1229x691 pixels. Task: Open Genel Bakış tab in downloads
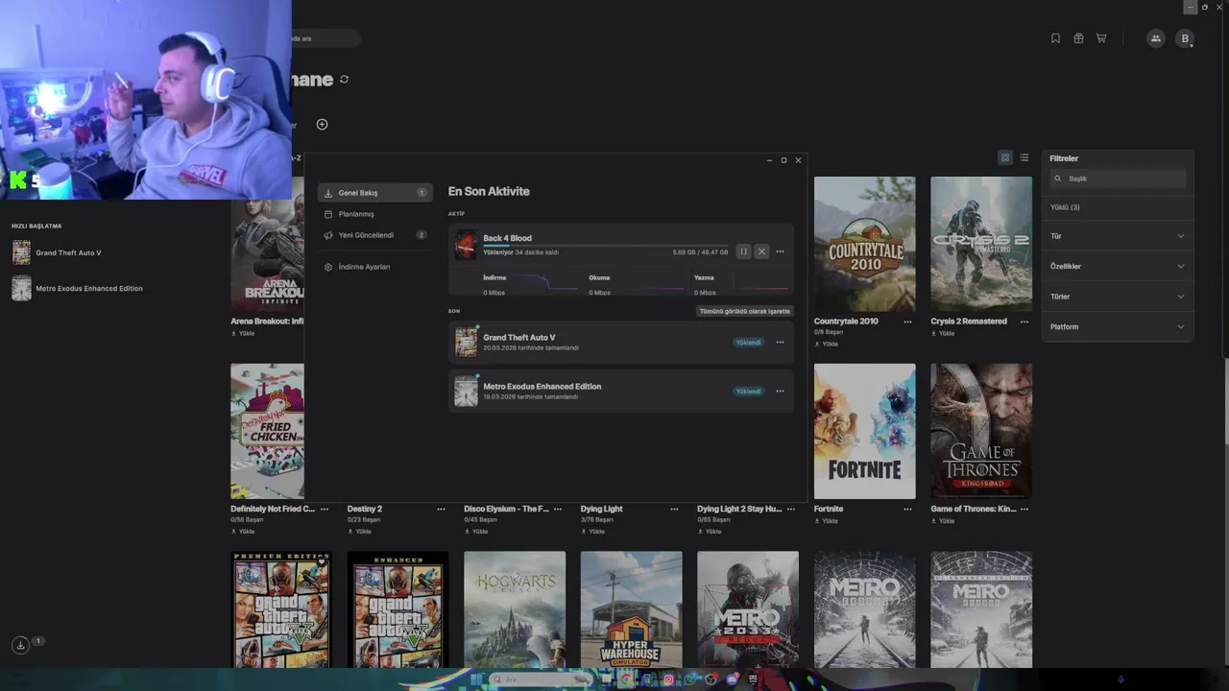tap(375, 193)
